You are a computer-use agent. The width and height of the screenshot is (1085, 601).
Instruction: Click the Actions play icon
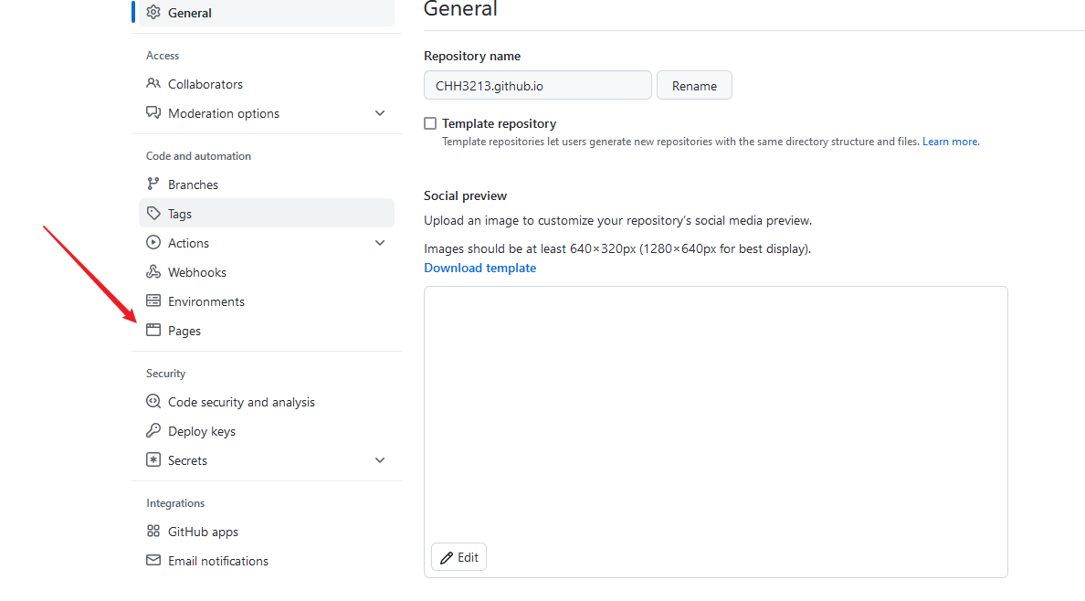tap(153, 242)
